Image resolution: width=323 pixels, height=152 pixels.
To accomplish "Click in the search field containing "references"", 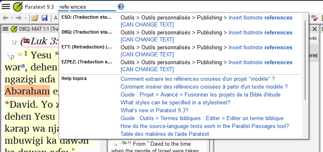I will tap(87, 7).
